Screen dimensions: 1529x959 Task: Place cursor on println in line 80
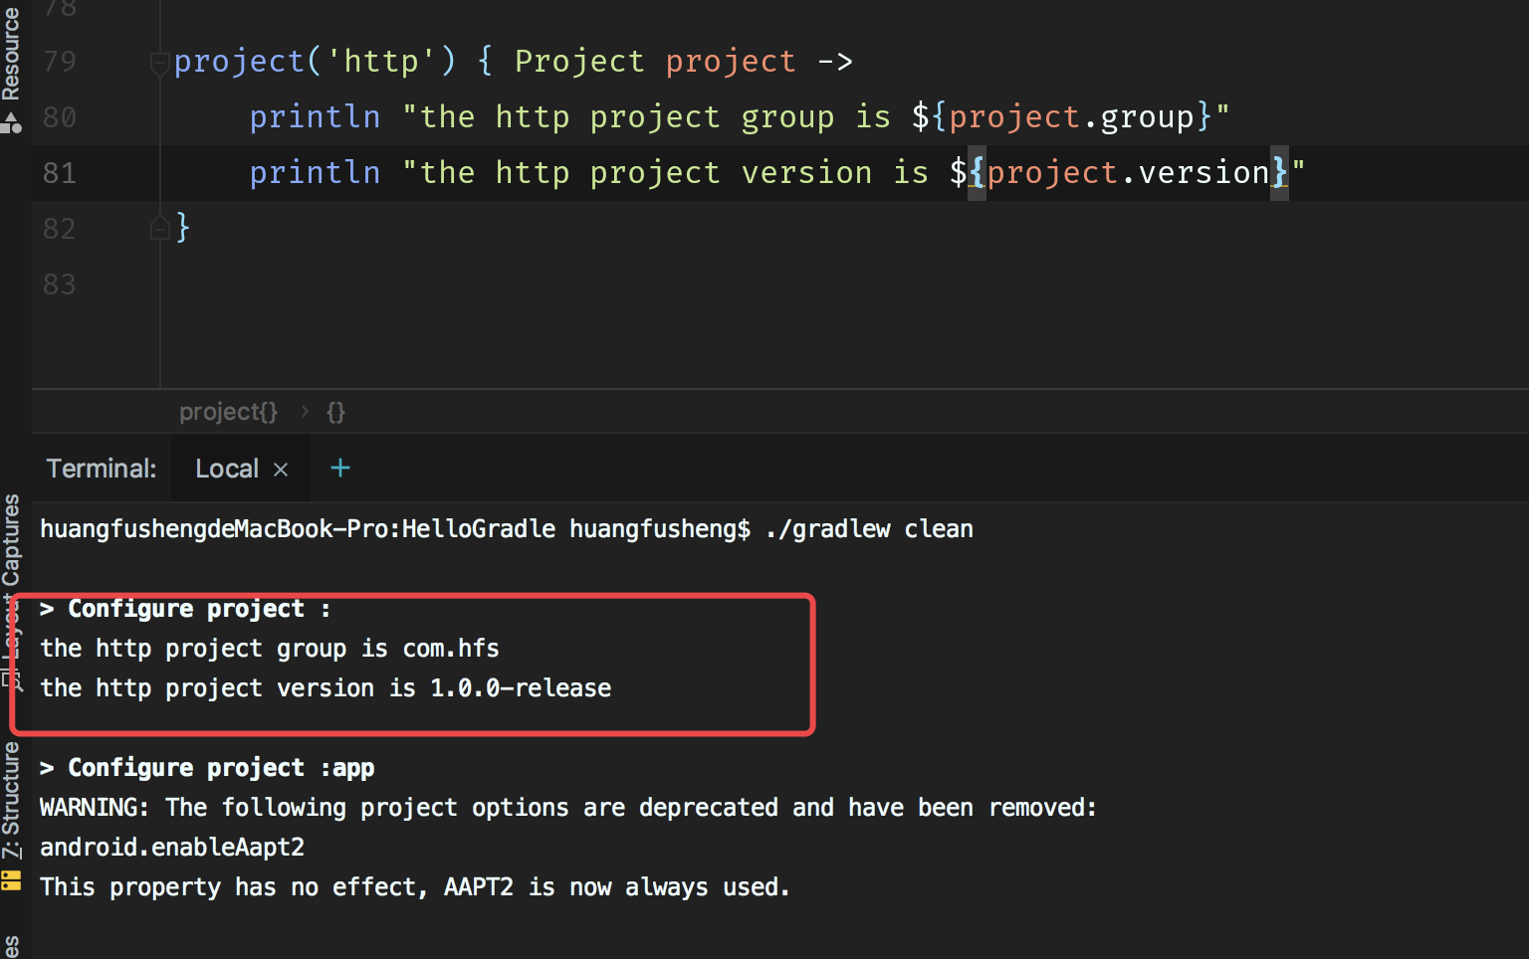[x=315, y=117]
